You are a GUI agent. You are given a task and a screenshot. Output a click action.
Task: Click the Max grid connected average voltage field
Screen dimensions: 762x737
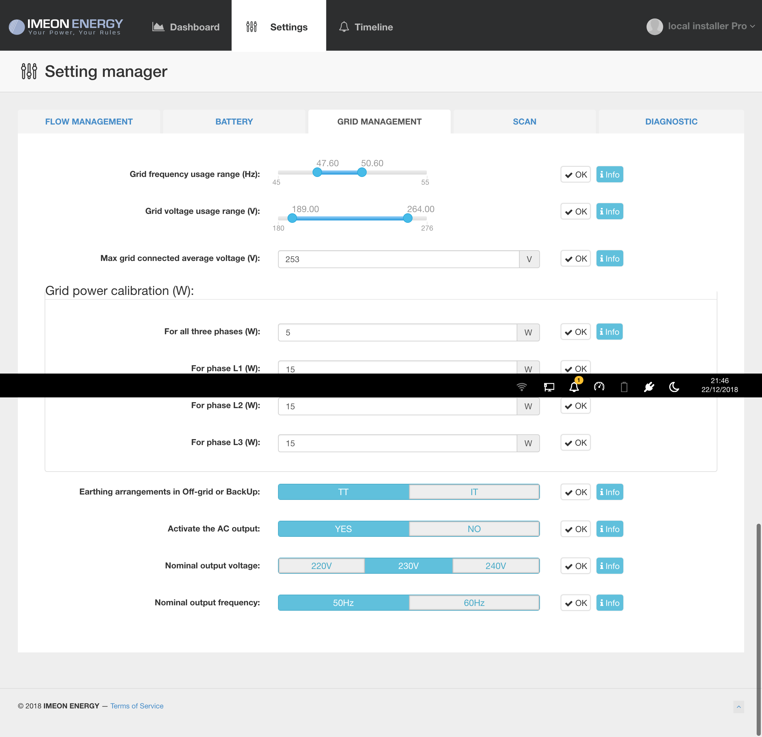(398, 259)
